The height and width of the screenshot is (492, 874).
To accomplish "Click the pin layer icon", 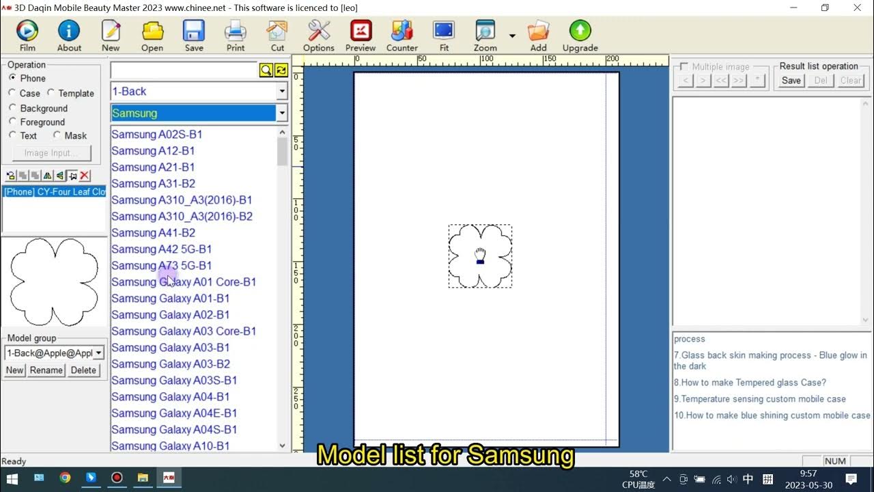I will [72, 176].
